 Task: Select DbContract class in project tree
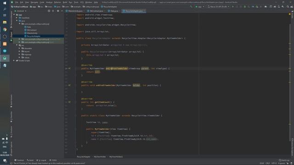point(31,30)
